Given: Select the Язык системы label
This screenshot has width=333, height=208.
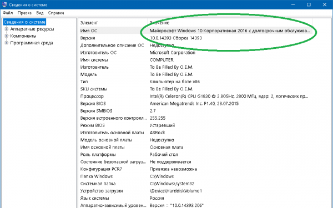Looking at the screenshot, I should tap(94, 198).
